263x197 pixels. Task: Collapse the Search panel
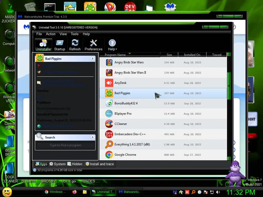92,137
